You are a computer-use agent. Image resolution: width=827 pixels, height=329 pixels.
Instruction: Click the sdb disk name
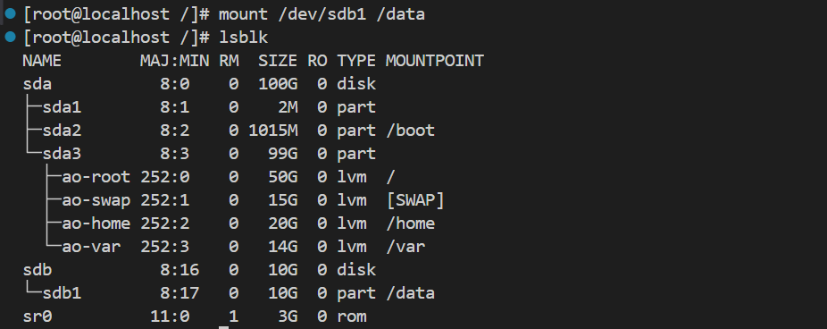click(x=37, y=270)
